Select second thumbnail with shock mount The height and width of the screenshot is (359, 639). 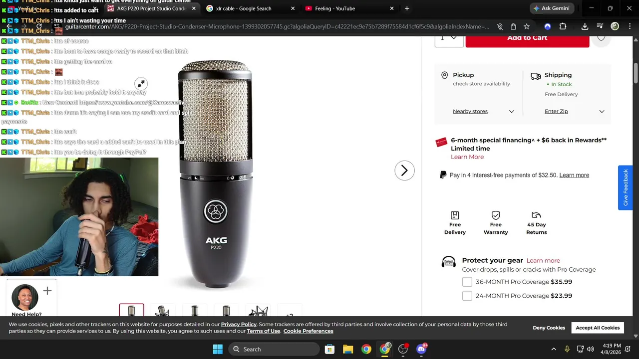point(163,311)
